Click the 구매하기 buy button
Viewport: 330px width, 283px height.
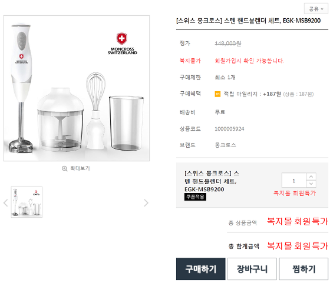coord(201,269)
